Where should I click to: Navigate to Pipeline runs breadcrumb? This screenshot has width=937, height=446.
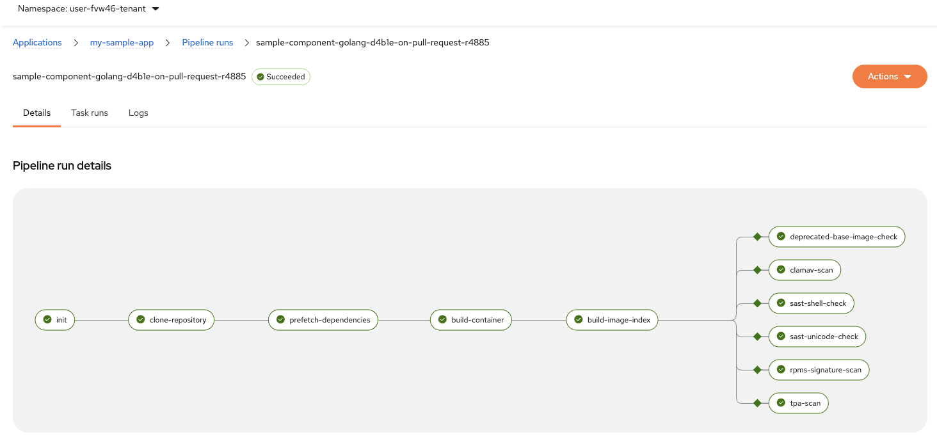207,43
